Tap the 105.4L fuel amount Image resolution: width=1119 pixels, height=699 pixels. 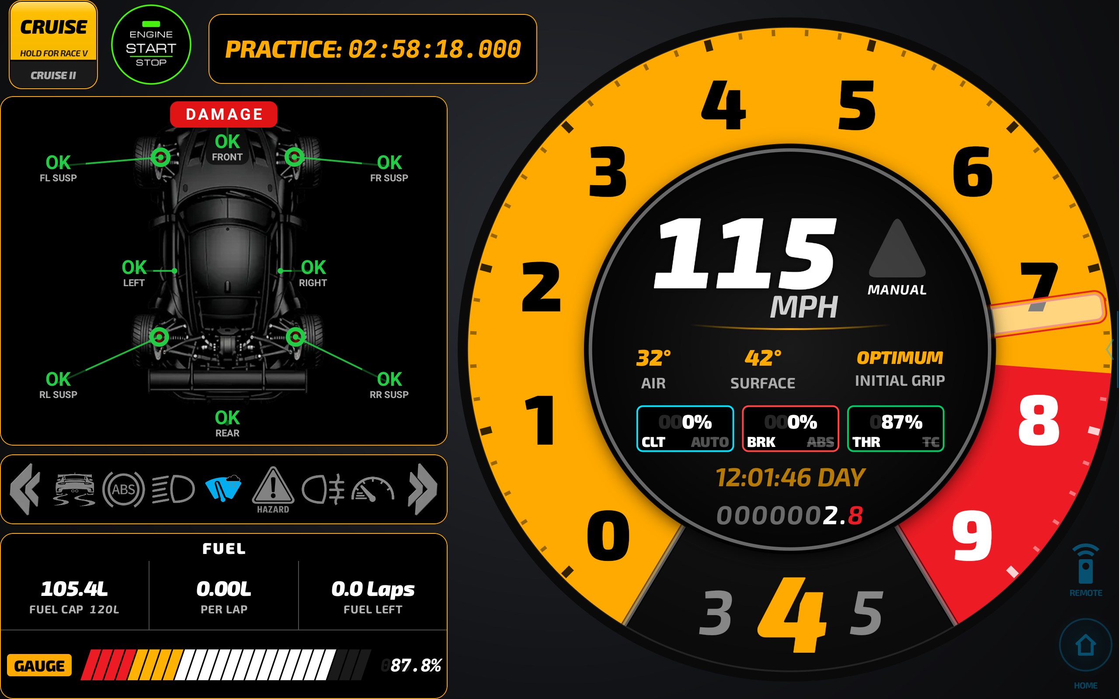(x=74, y=588)
